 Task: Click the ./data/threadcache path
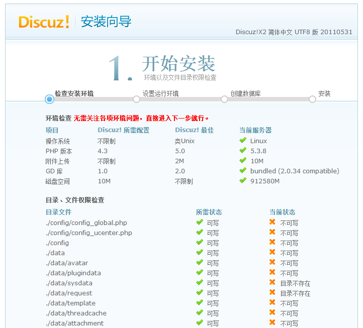76,313
